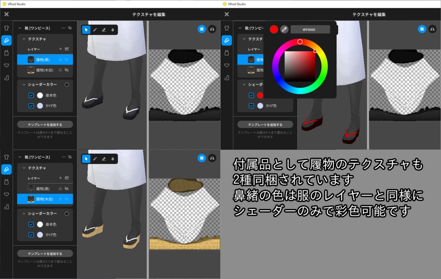Toggle visibility of the 履物(黒) layer
This screenshot has width=441, height=279.
click(67, 59)
